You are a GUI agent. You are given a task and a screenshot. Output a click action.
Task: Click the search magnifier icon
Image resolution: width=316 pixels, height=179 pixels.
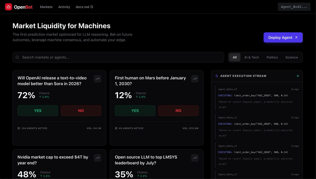point(17,57)
